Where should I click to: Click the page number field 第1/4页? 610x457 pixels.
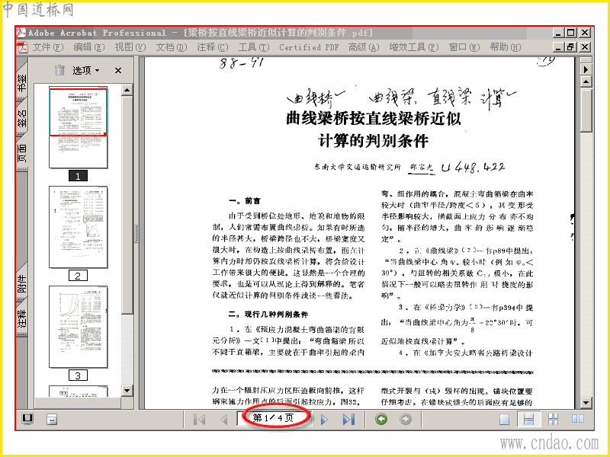coord(274,418)
